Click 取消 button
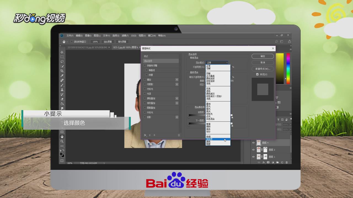353x198 pixels. click(263, 62)
